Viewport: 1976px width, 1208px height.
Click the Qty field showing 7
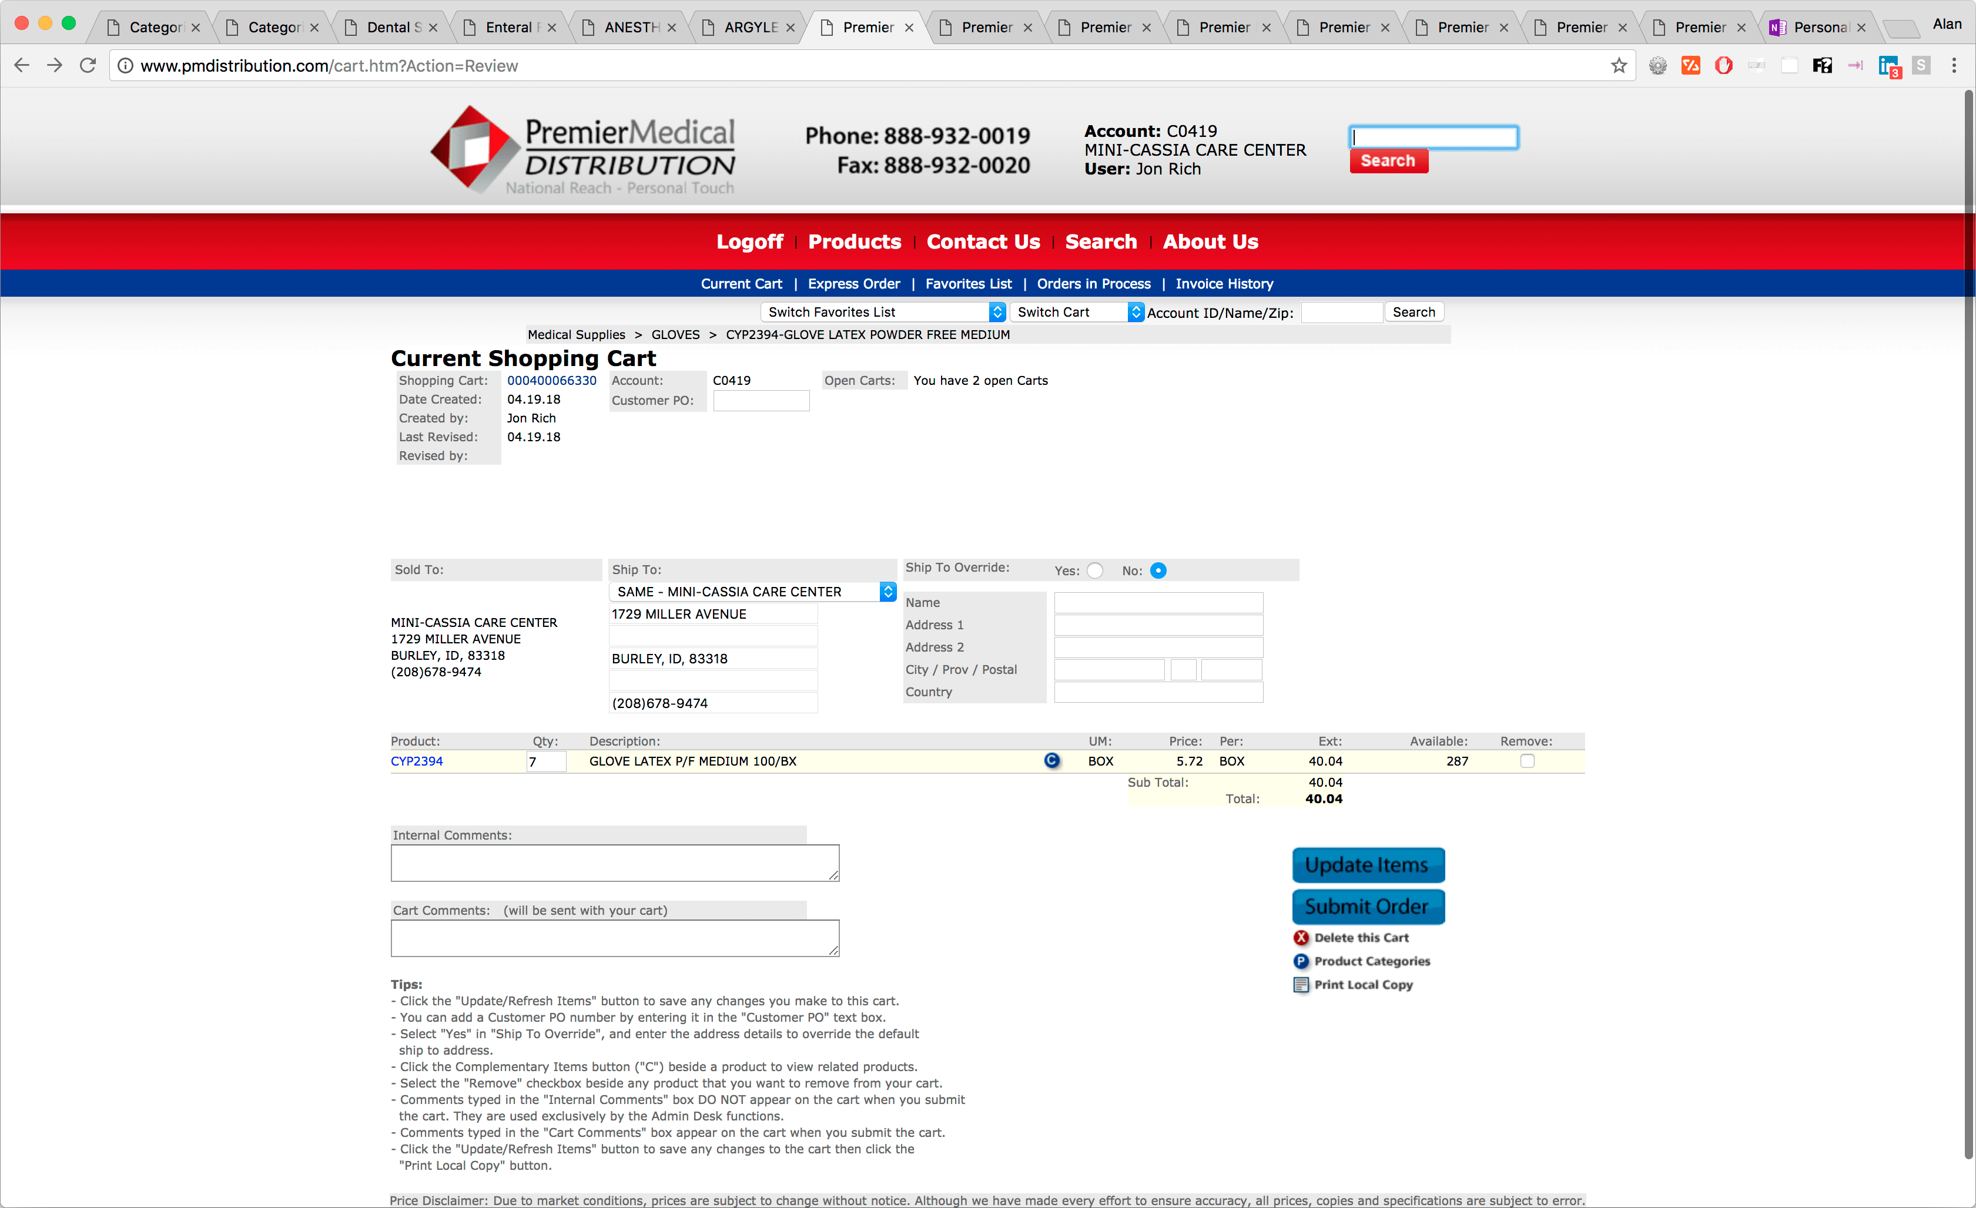pos(546,761)
